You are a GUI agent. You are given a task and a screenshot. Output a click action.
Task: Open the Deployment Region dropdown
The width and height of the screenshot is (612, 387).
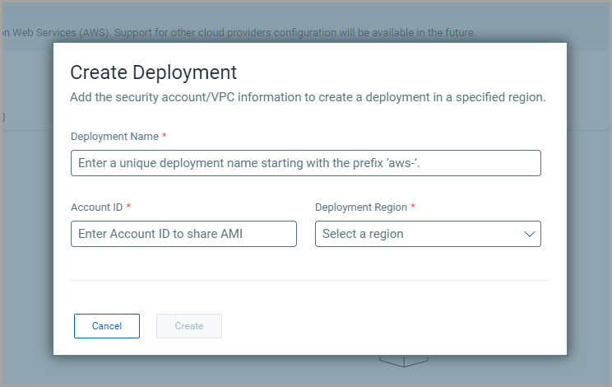click(x=428, y=234)
